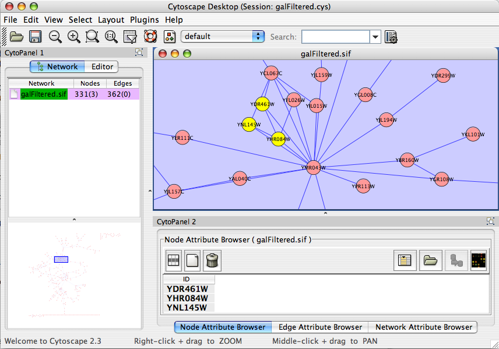Image resolution: width=499 pixels, height=349 pixels.
Task: Click inside the Search input field
Action: click(335, 37)
